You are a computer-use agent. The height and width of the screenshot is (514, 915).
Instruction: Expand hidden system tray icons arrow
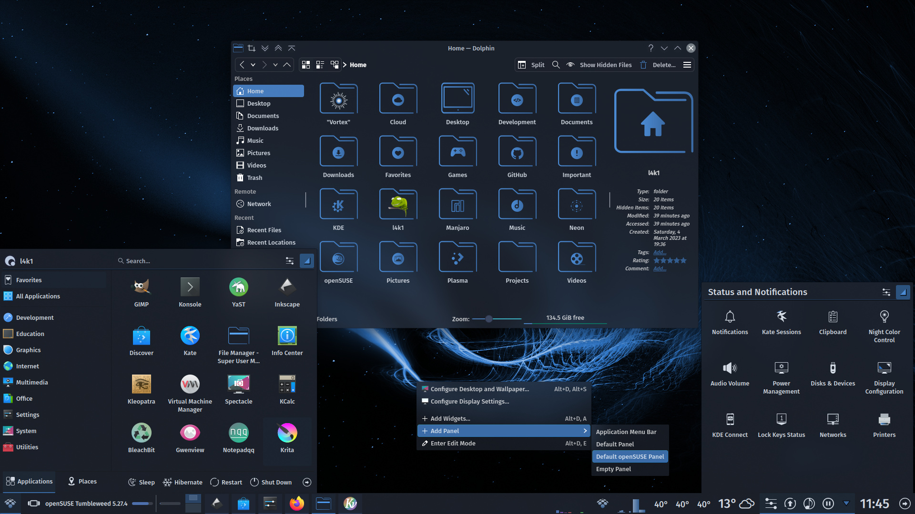(x=846, y=503)
